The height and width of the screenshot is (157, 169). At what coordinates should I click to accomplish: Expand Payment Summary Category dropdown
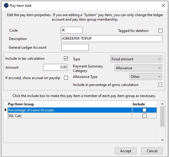[x=138, y=68]
